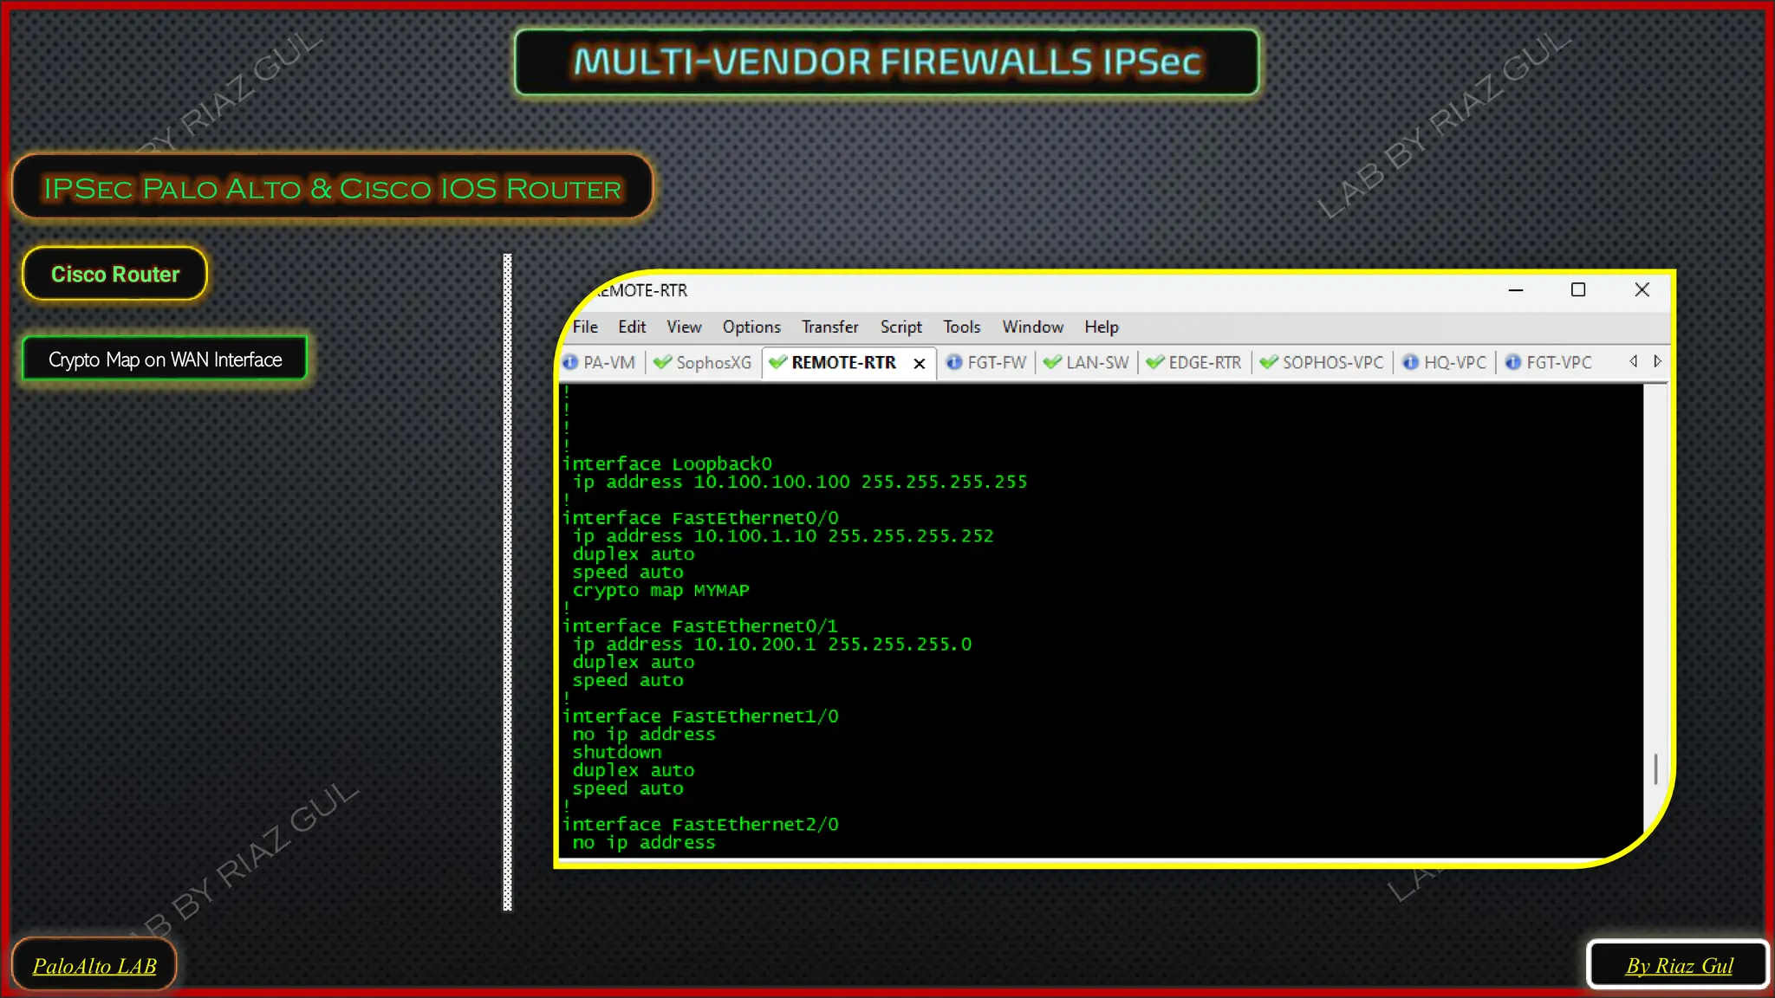Screen dimensions: 1775x998
Task: Open the Tools menu
Action: coord(961,327)
